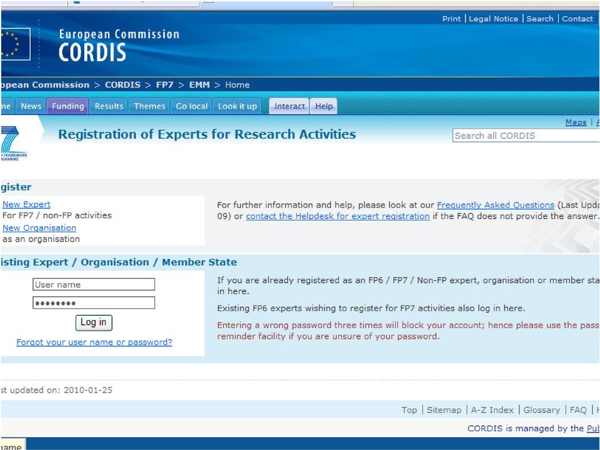Open the Print link in header
Viewport: 600px width, 450px height.
tap(451, 19)
